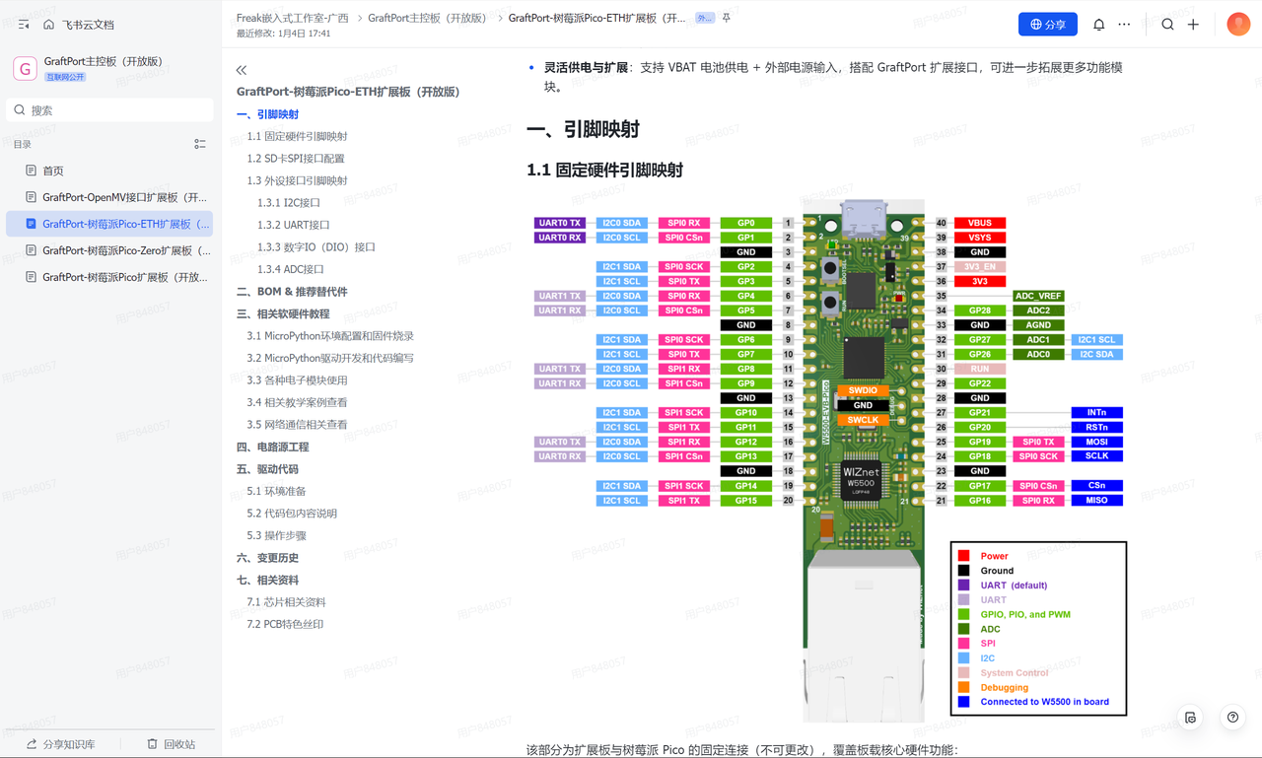Toggle the directory expand/collapse settings icon

click(x=200, y=144)
